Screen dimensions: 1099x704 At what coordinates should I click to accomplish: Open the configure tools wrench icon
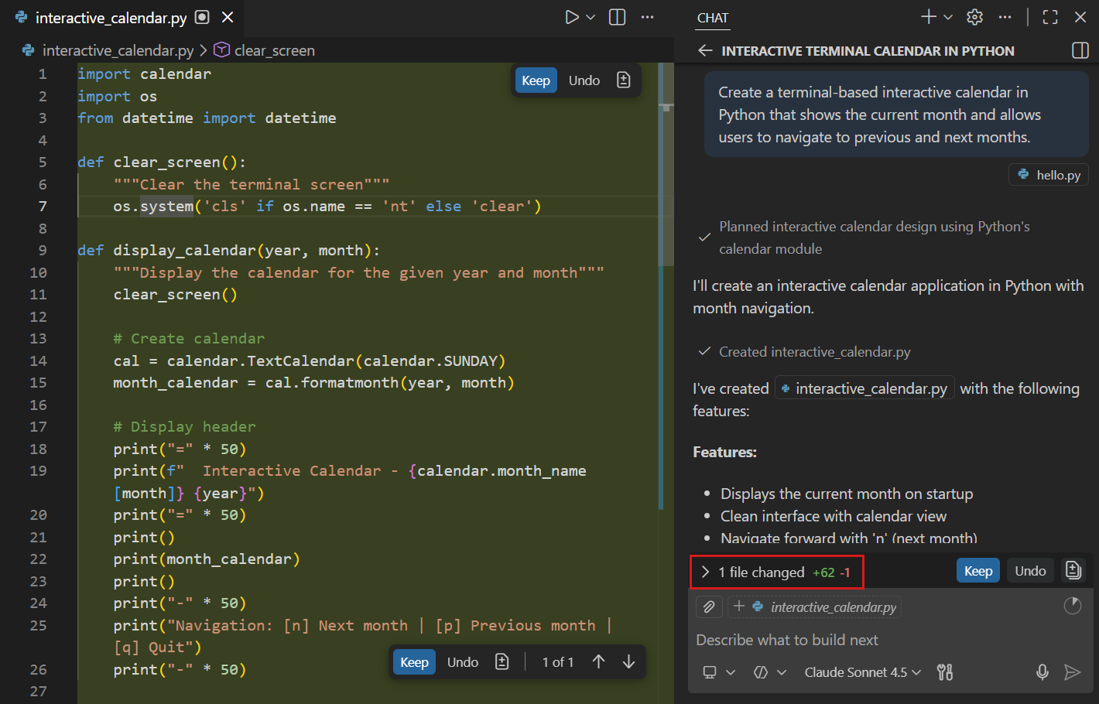pyautogui.click(x=944, y=672)
